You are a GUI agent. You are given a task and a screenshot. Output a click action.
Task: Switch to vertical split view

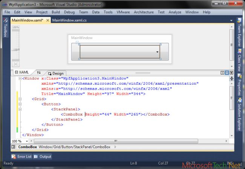222,73
